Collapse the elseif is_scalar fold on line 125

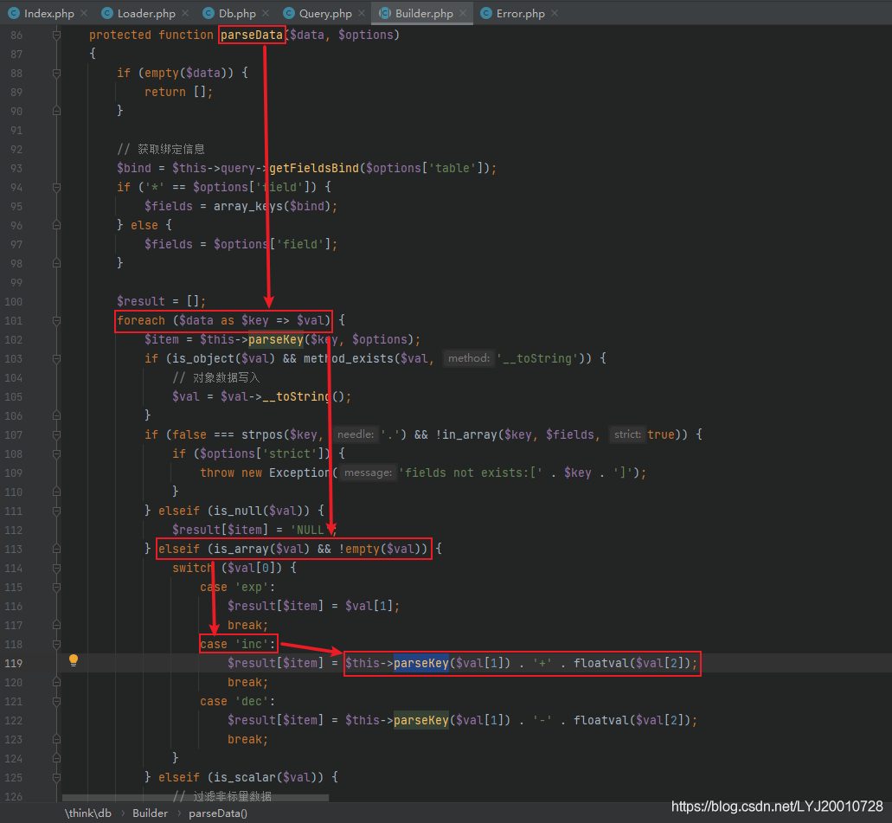(56, 777)
